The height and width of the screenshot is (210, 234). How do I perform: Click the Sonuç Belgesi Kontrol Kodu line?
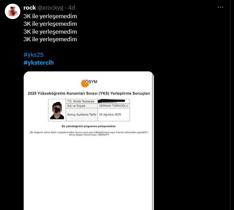(x=89, y=135)
